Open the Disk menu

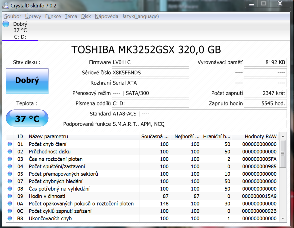pyautogui.click(x=86, y=16)
